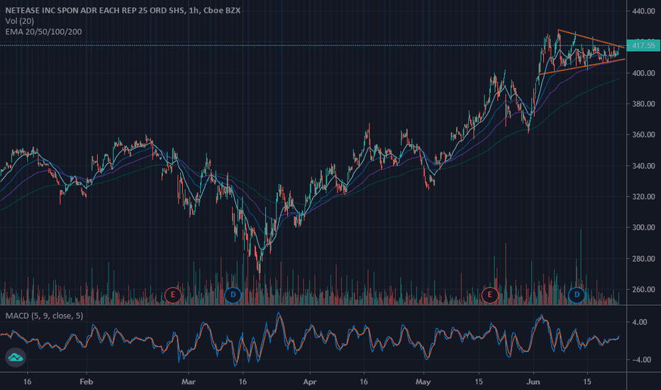The width and height of the screenshot is (661, 390).
Task: Click the May label on time axis
Action: click(423, 381)
